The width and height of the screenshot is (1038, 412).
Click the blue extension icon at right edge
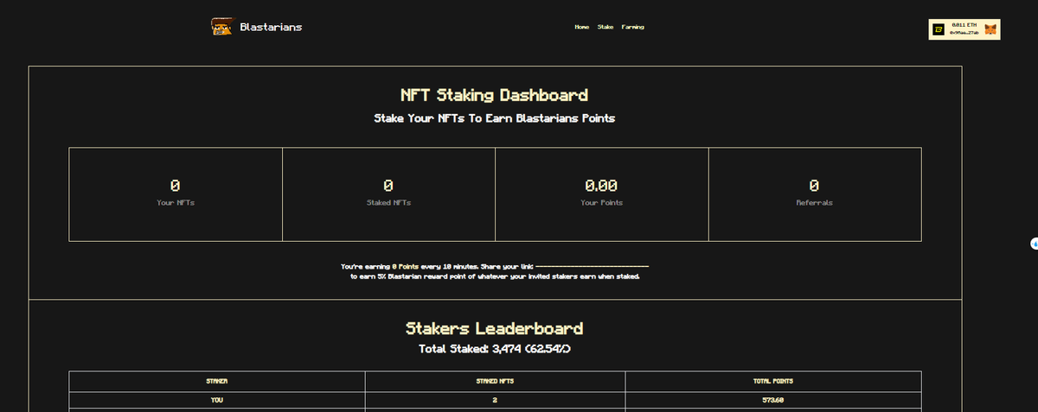(1035, 243)
